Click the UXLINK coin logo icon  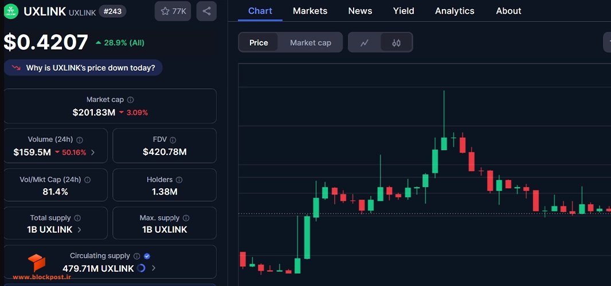11,11
